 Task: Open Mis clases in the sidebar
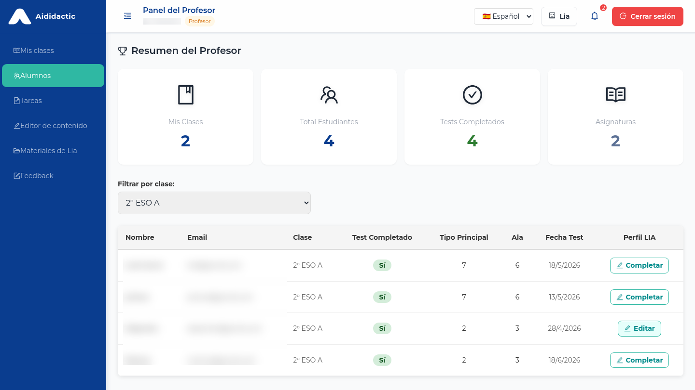pos(53,51)
